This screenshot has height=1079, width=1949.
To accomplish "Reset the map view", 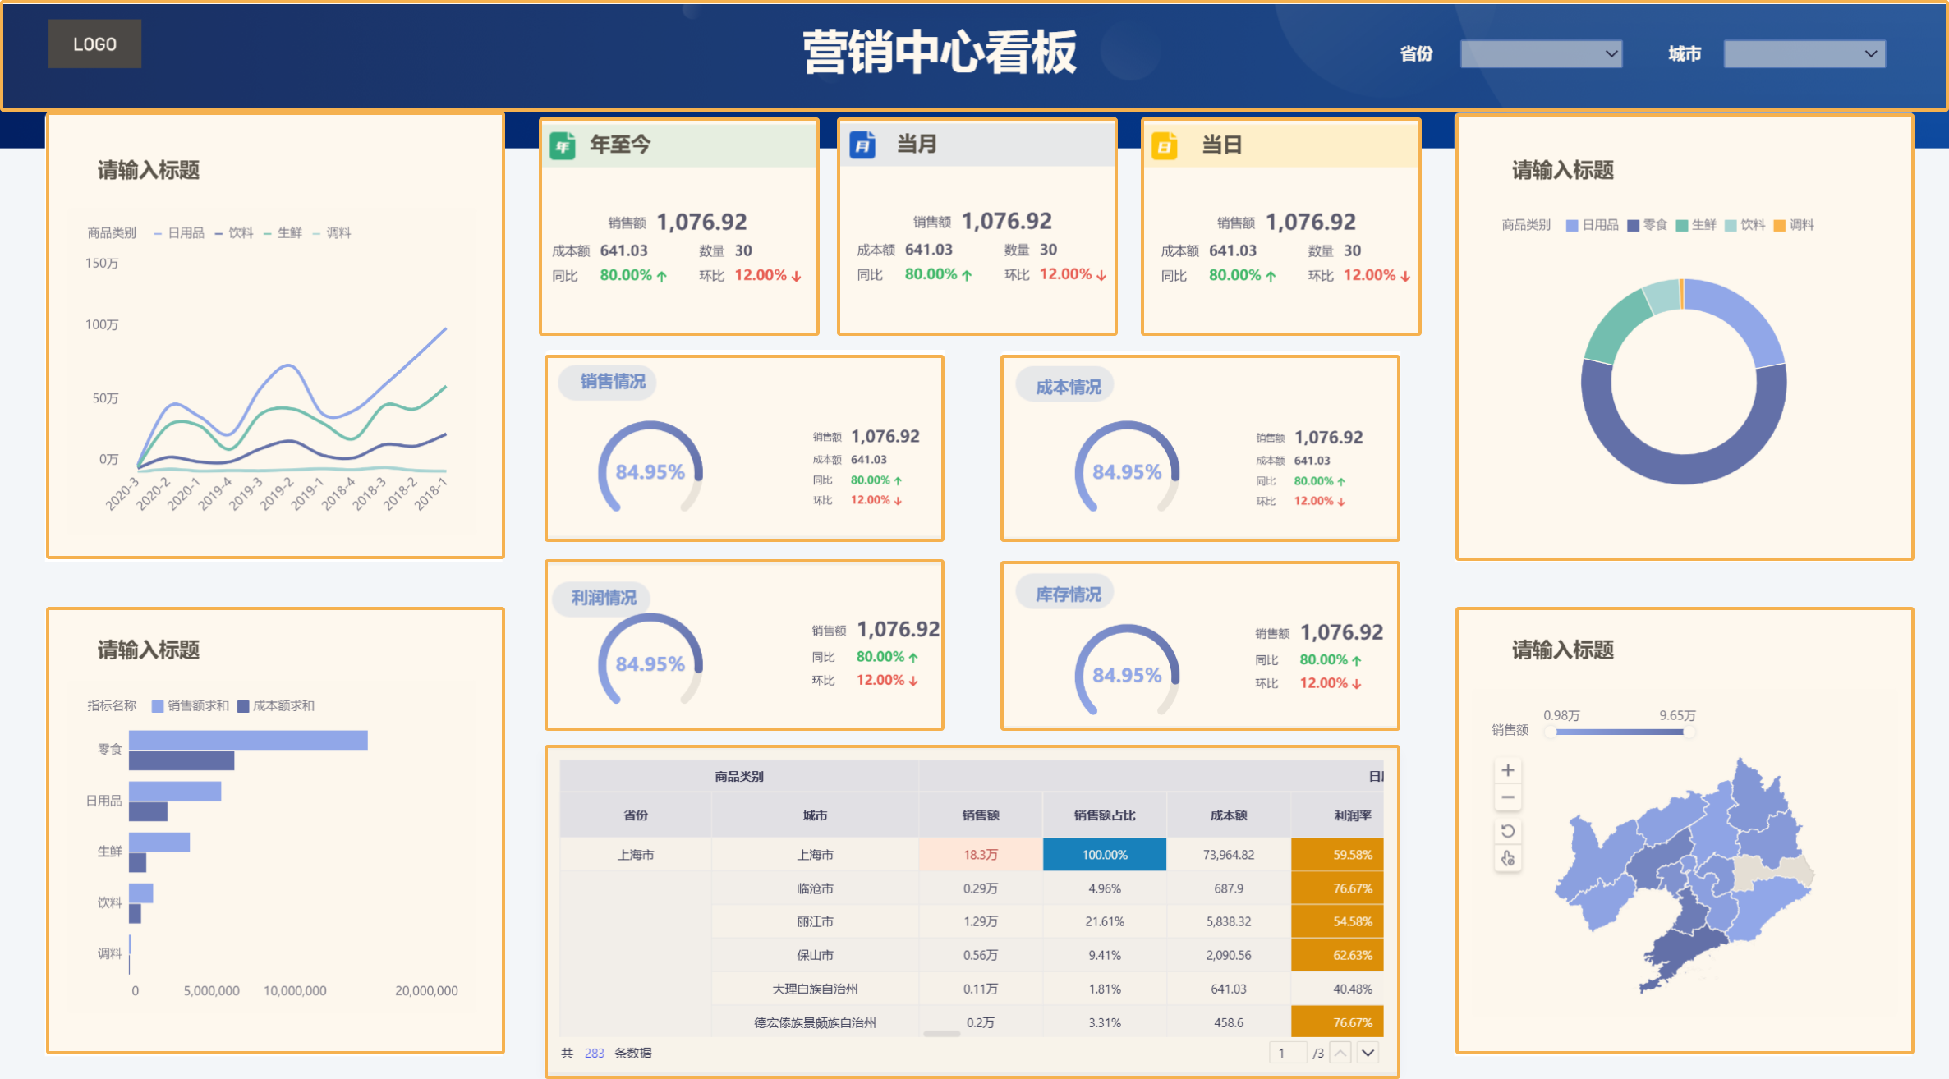I will click(1507, 831).
